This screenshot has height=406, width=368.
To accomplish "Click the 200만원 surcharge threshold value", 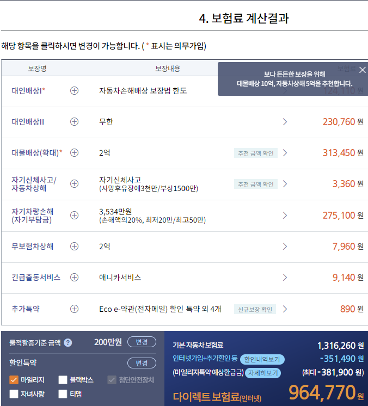I will 108,342.
